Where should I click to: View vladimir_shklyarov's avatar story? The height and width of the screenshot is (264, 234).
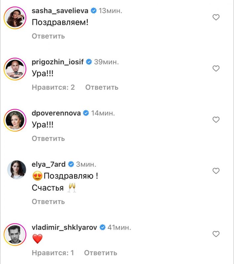[15, 234]
